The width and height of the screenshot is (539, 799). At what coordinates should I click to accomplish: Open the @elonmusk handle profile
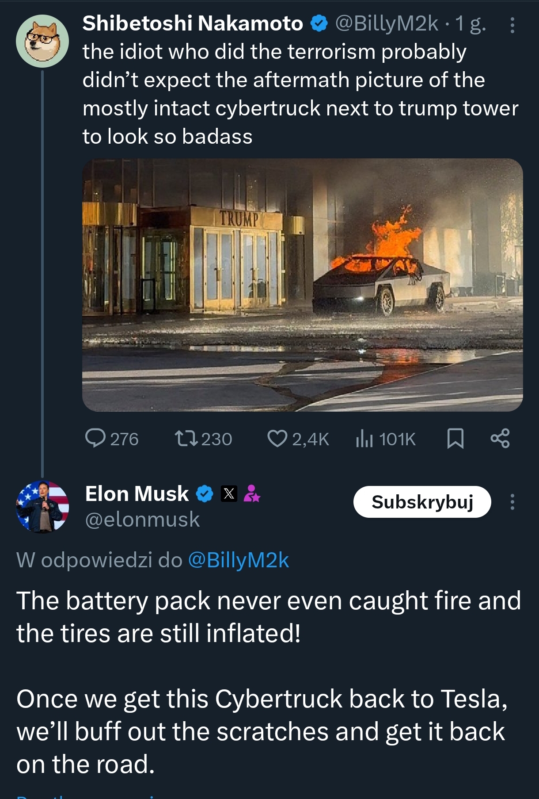tap(142, 520)
